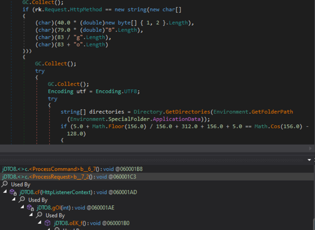The height and width of the screenshot is (230, 315).
Task: Click the purple cube icon beside jDTO8.oEK_f
Action: (48, 223)
